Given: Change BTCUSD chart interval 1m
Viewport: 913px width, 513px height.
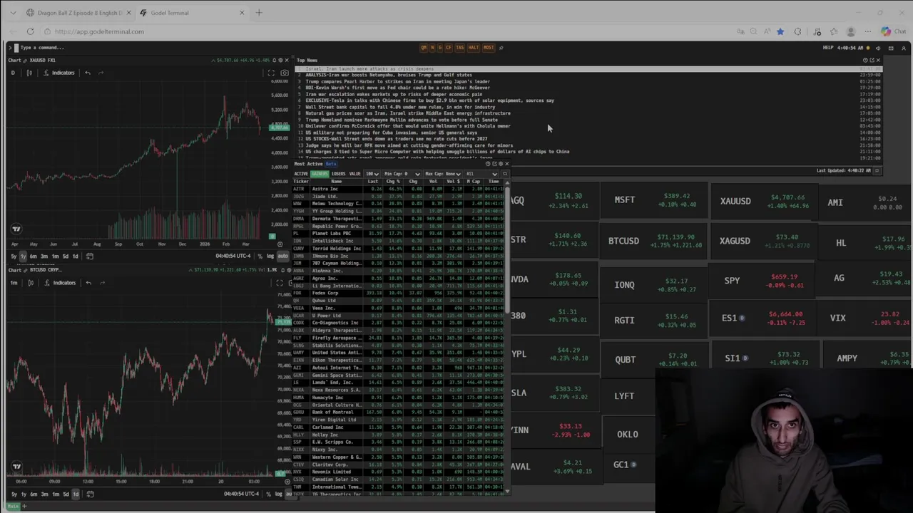Looking at the screenshot, I should pyautogui.click(x=14, y=283).
